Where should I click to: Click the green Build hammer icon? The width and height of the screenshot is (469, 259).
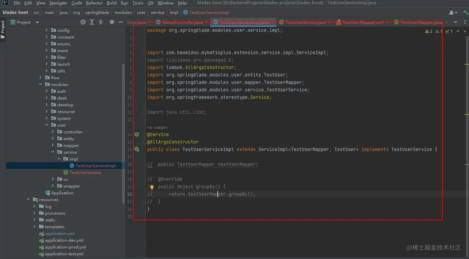(466, 13)
